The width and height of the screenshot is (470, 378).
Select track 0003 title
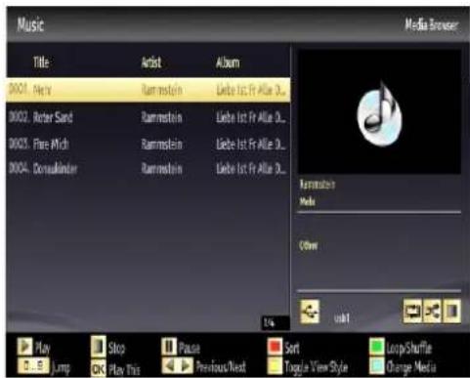(51, 144)
